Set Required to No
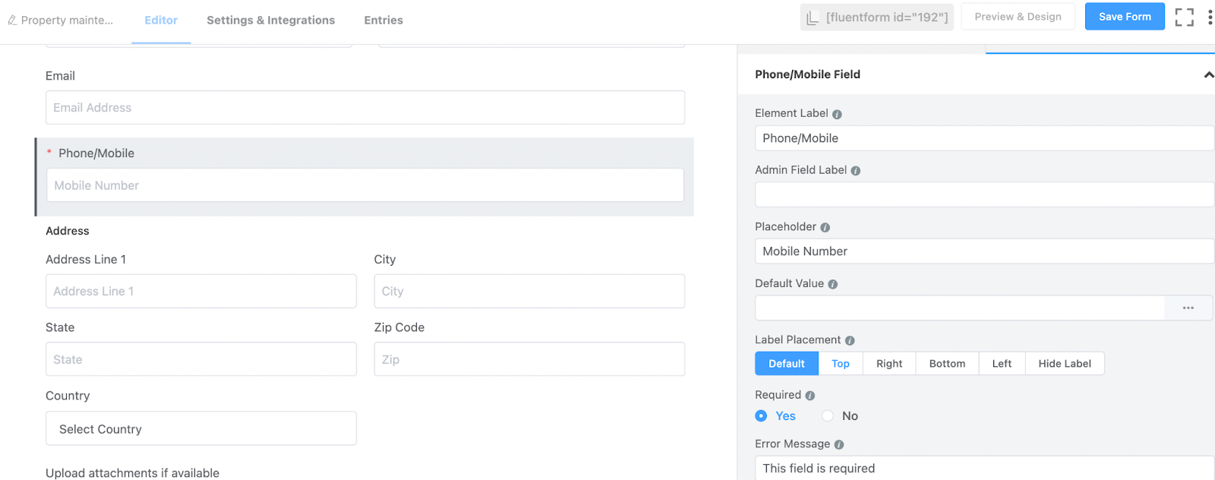This screenshot has width=1215, height=480. (x=828, y=416)
